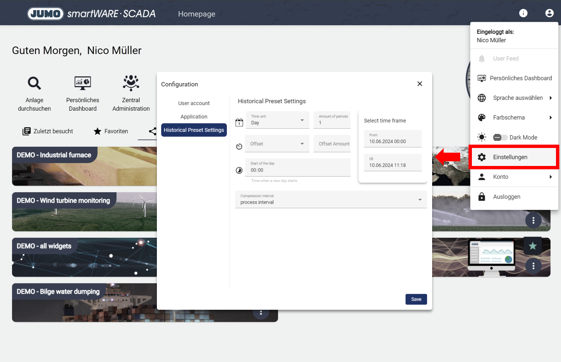Click the user account avatar icon
The height and width of the screenshot is (362, 561).
click(549, 13)
